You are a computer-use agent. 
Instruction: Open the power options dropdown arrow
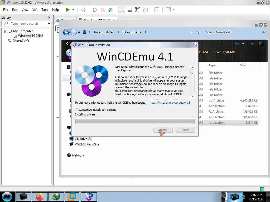click(73, 10)
